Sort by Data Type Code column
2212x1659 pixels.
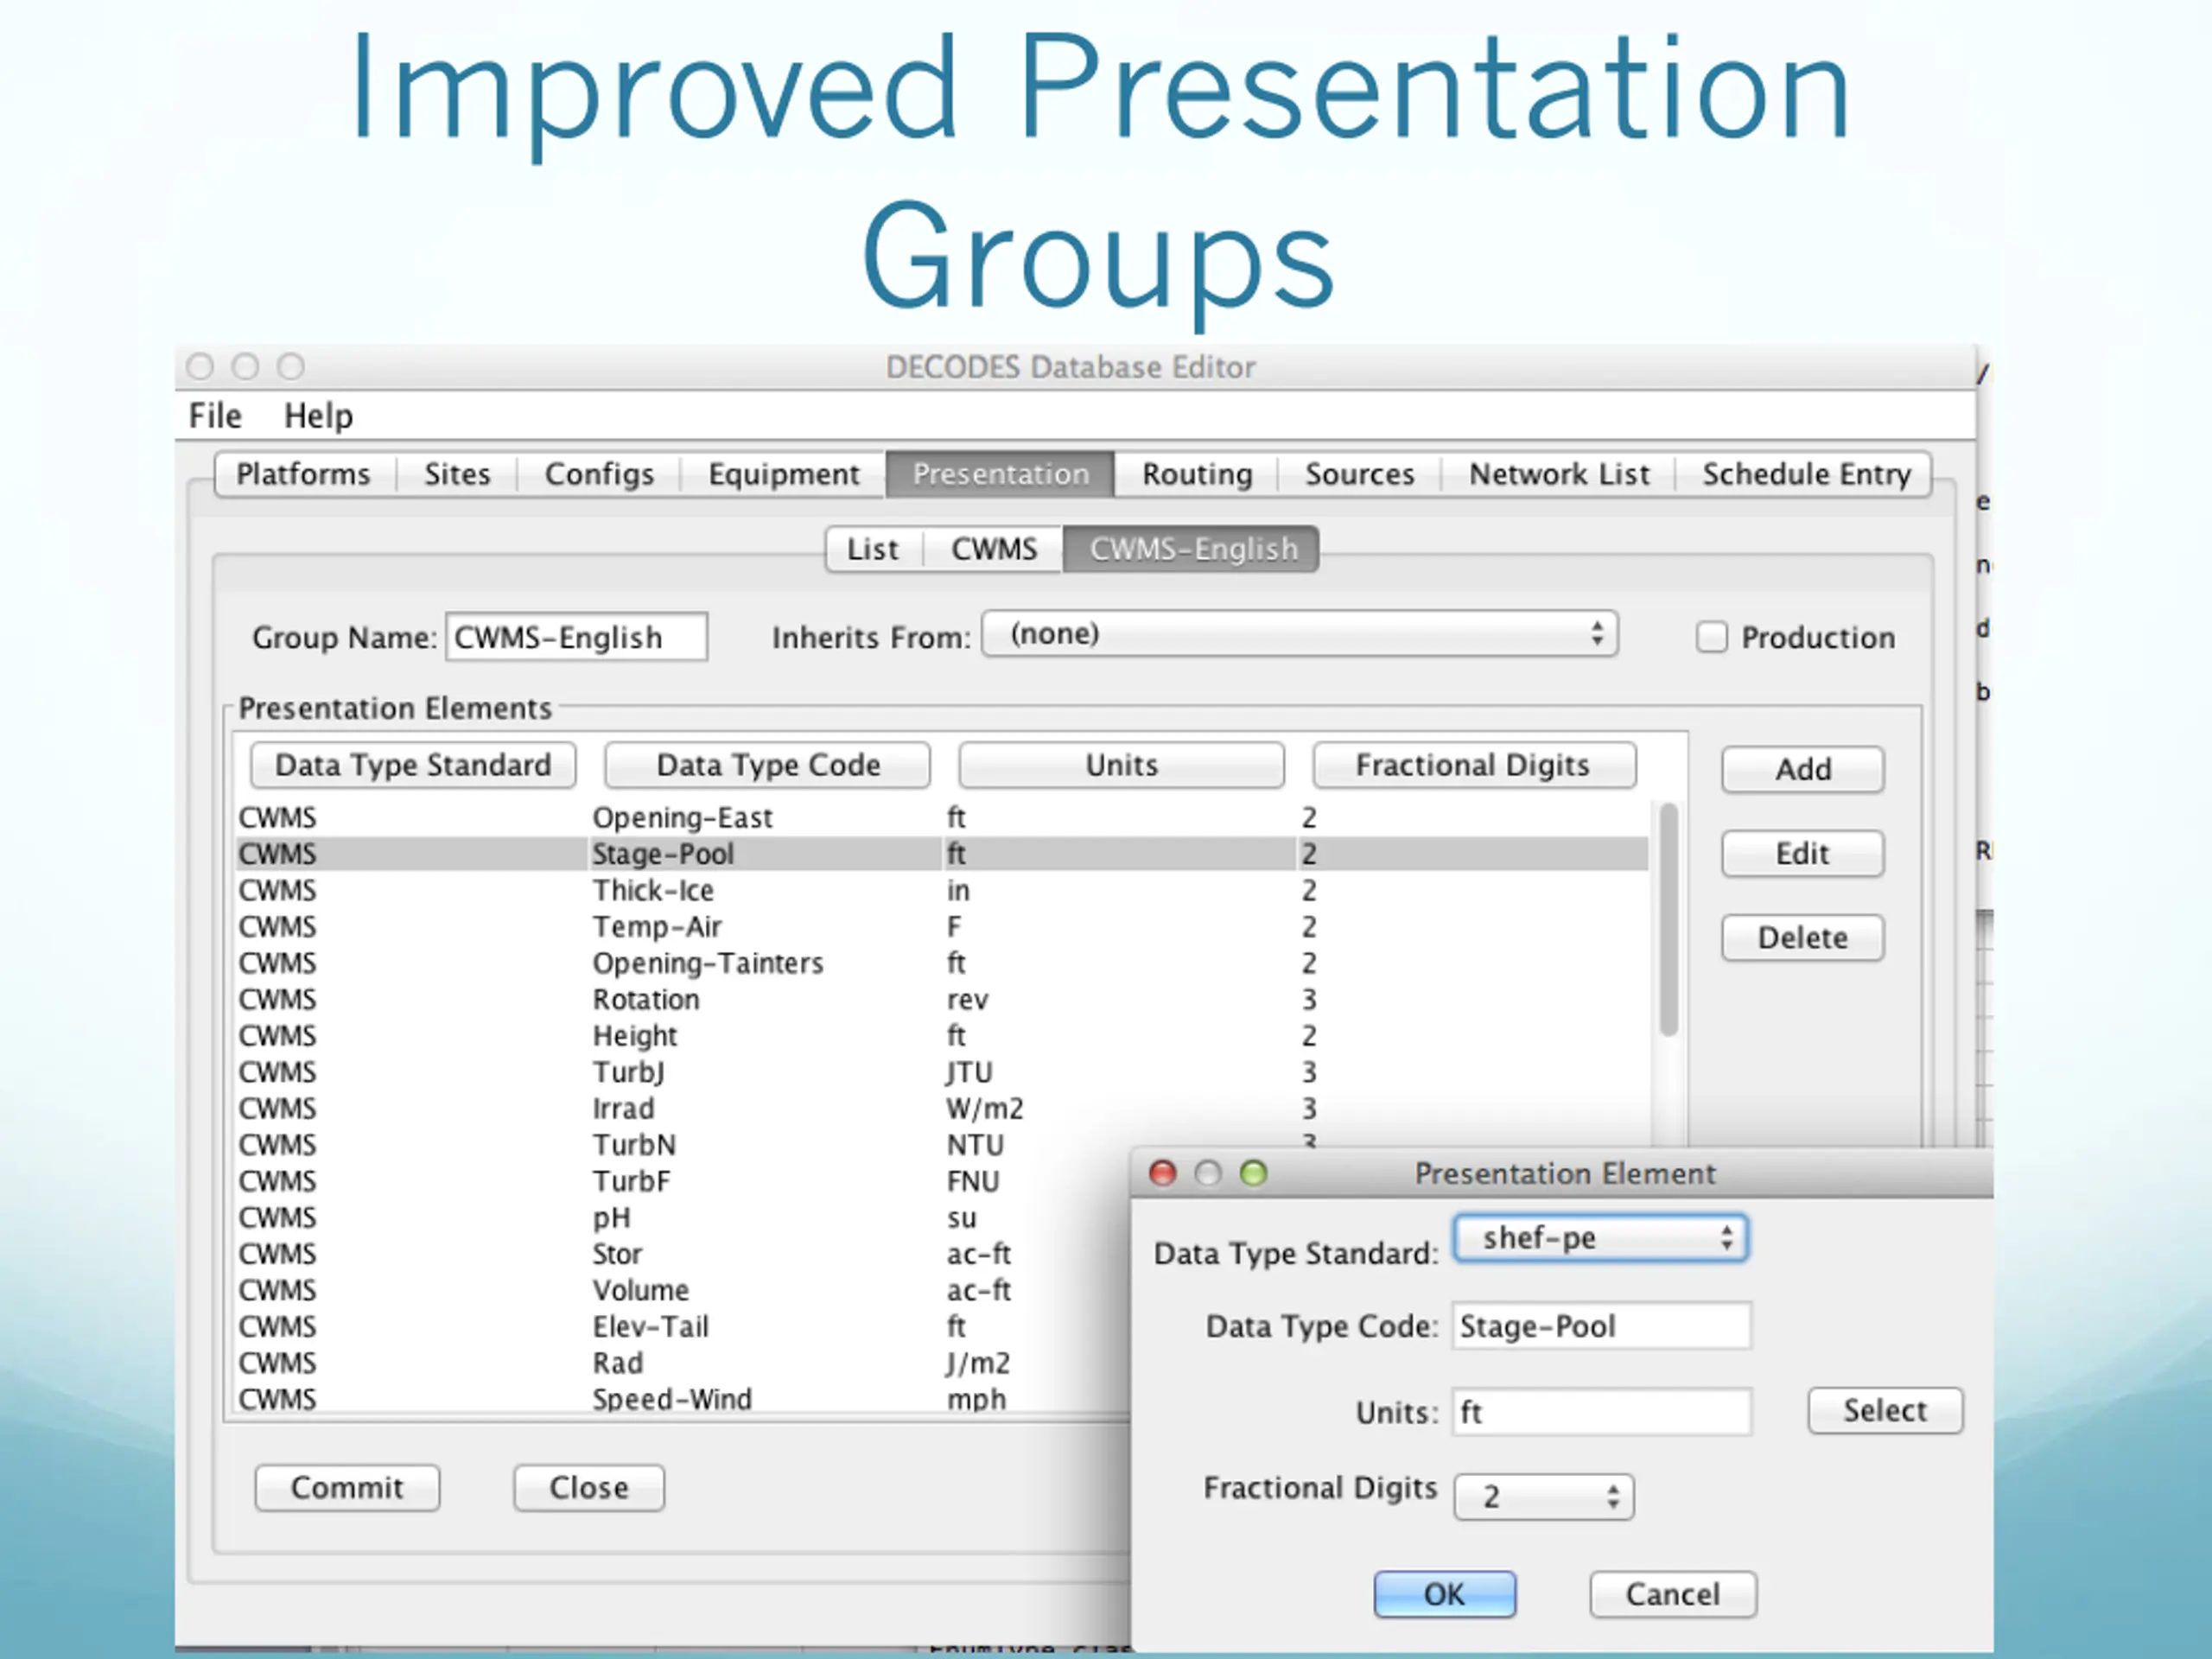768,765
